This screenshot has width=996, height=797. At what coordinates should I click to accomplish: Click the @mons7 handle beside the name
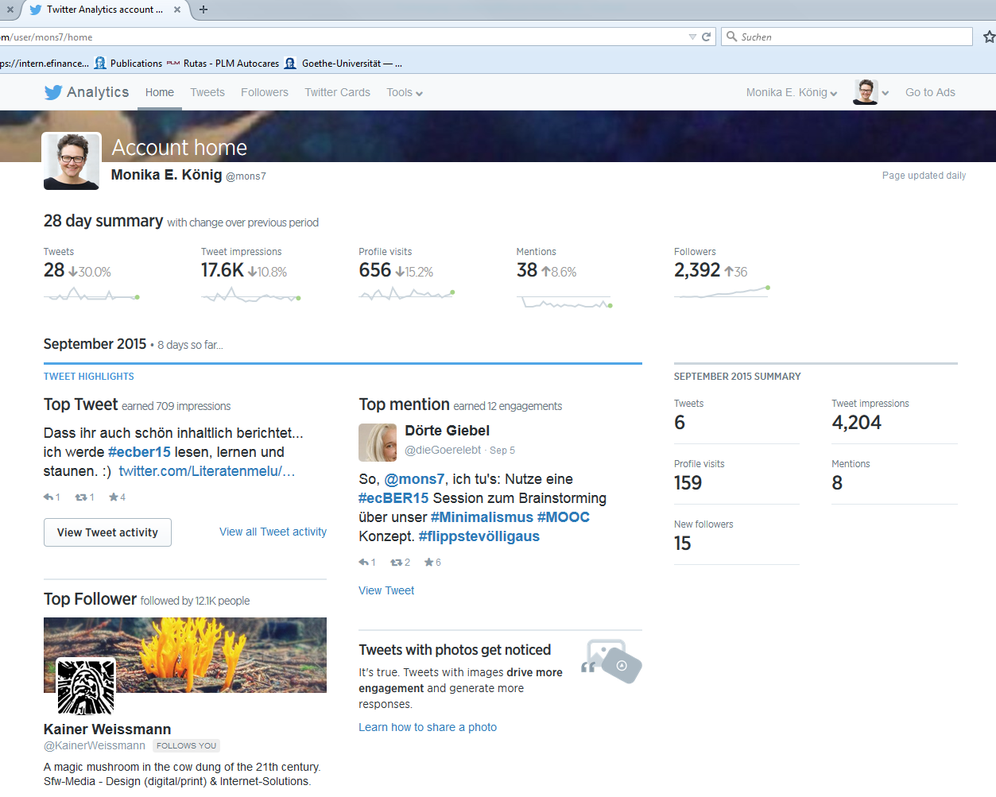[x=246, y=176]
